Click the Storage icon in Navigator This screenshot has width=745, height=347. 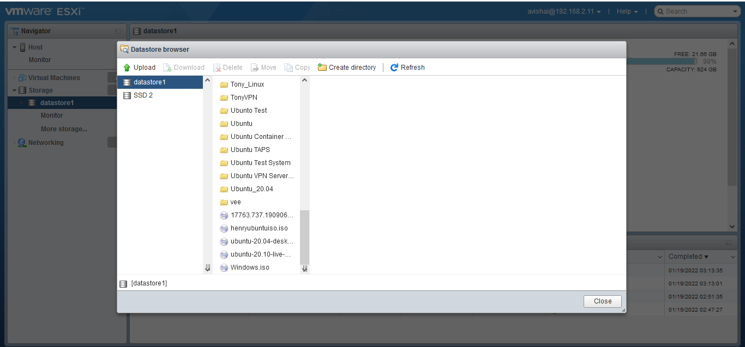point(22,90)
